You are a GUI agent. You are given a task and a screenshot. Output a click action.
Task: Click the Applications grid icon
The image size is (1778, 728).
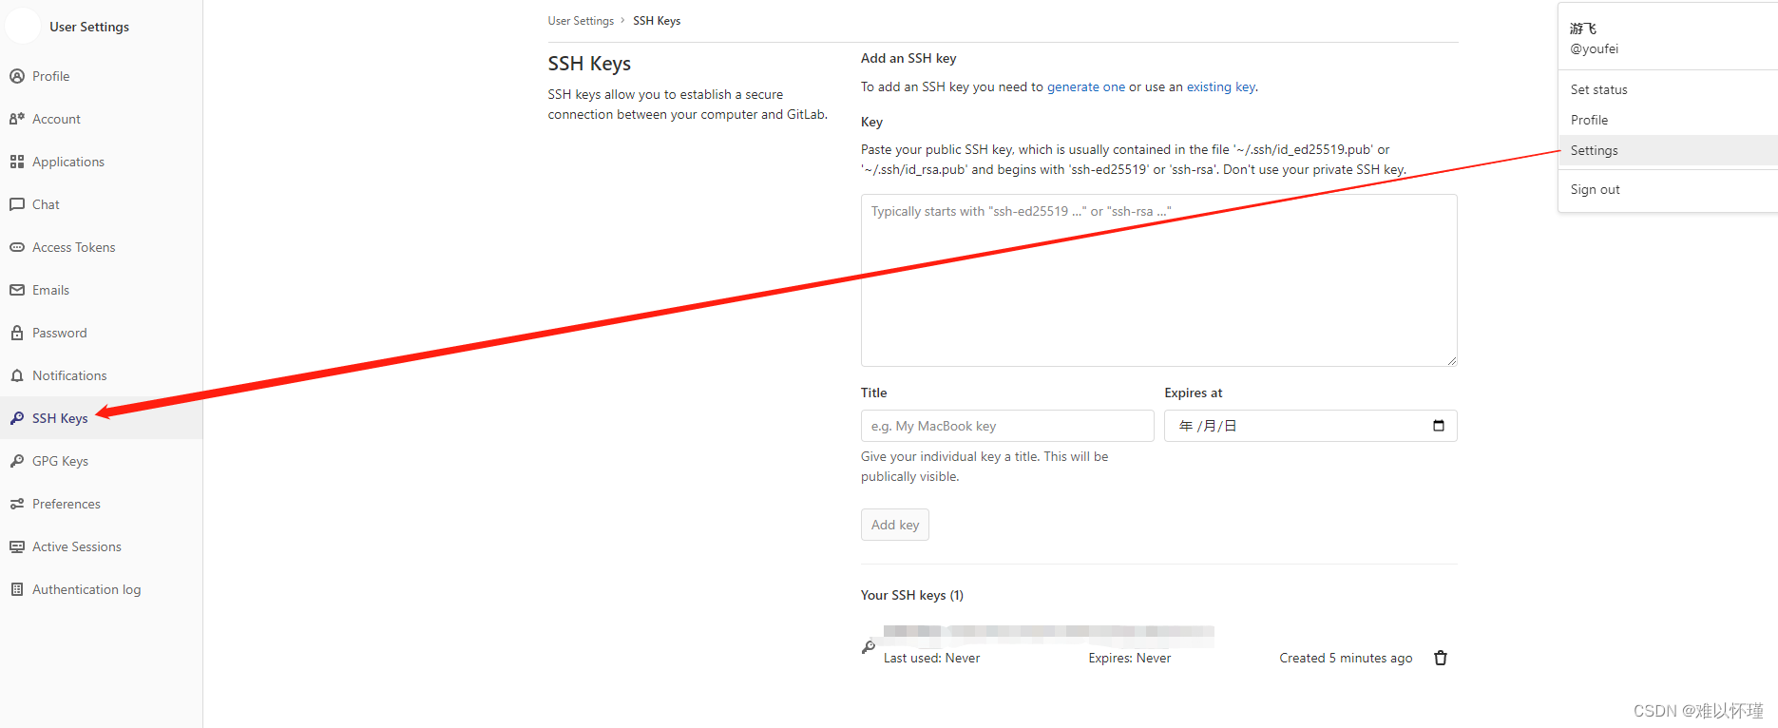tap(17, 162)
